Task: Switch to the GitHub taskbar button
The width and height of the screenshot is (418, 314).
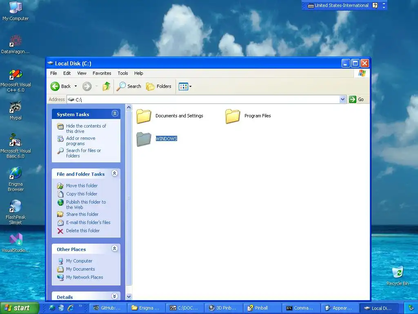Action: [107, 308]
